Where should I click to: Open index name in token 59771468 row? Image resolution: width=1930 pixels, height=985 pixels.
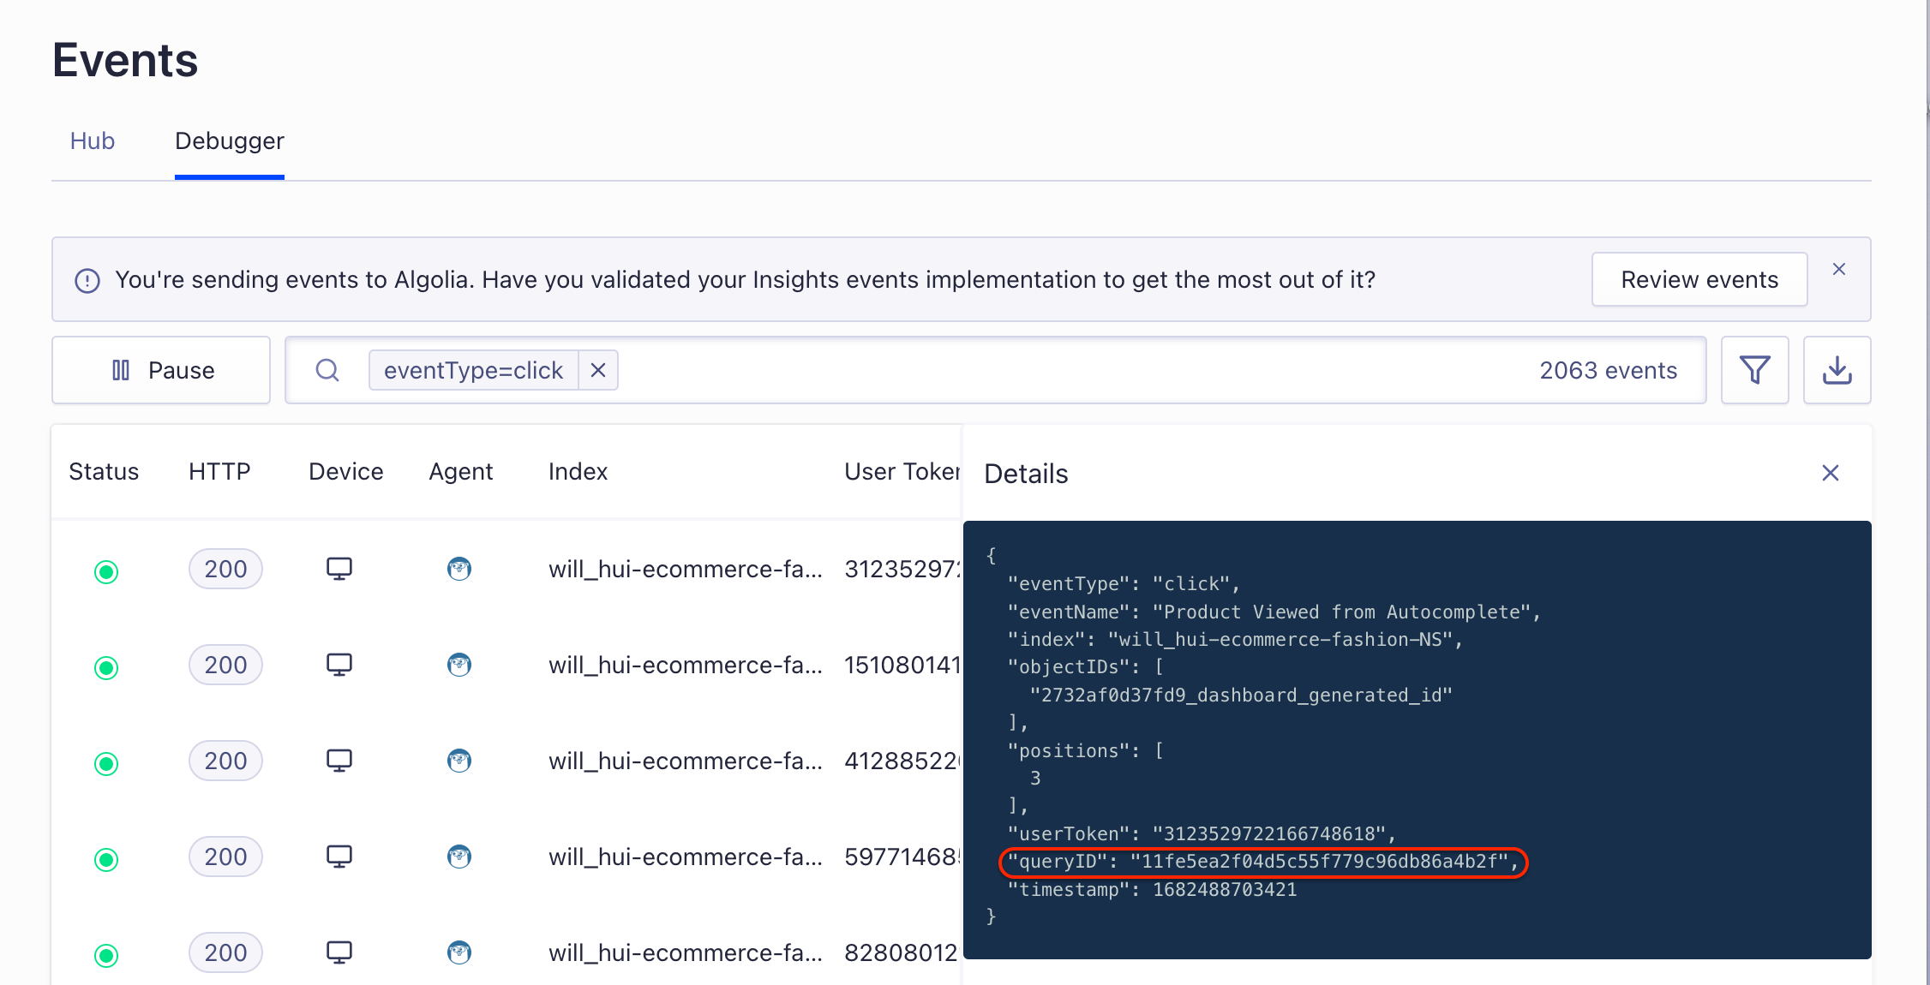(685, 857)
